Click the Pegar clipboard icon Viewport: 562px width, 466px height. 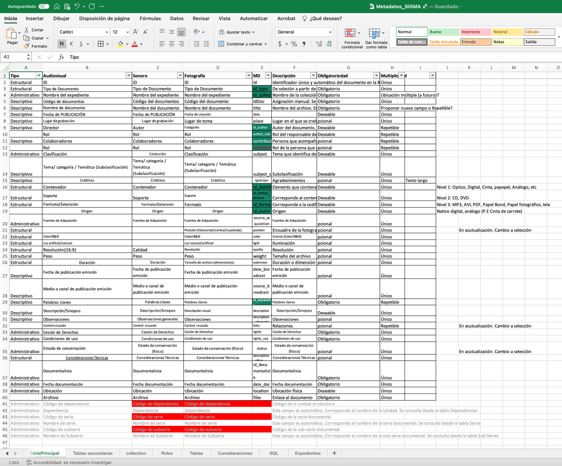click(x=12, y=34)
